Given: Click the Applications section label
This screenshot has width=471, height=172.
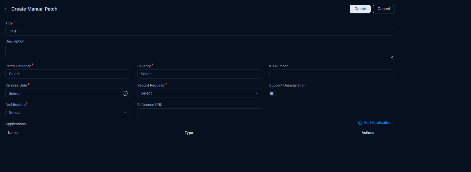Looking at the screenshot, I should point(16,124).
